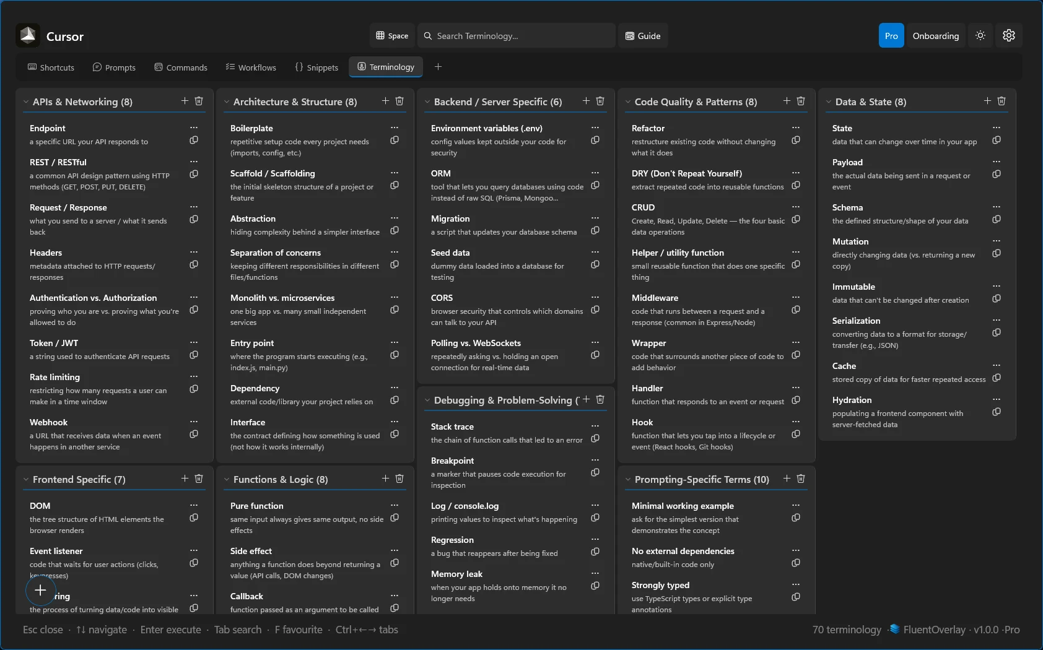Copy the State term
1043x650 pixels.
(997, 141)
